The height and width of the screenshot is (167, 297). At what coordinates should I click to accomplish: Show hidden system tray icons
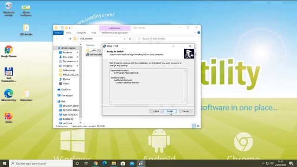pos(263,163)
